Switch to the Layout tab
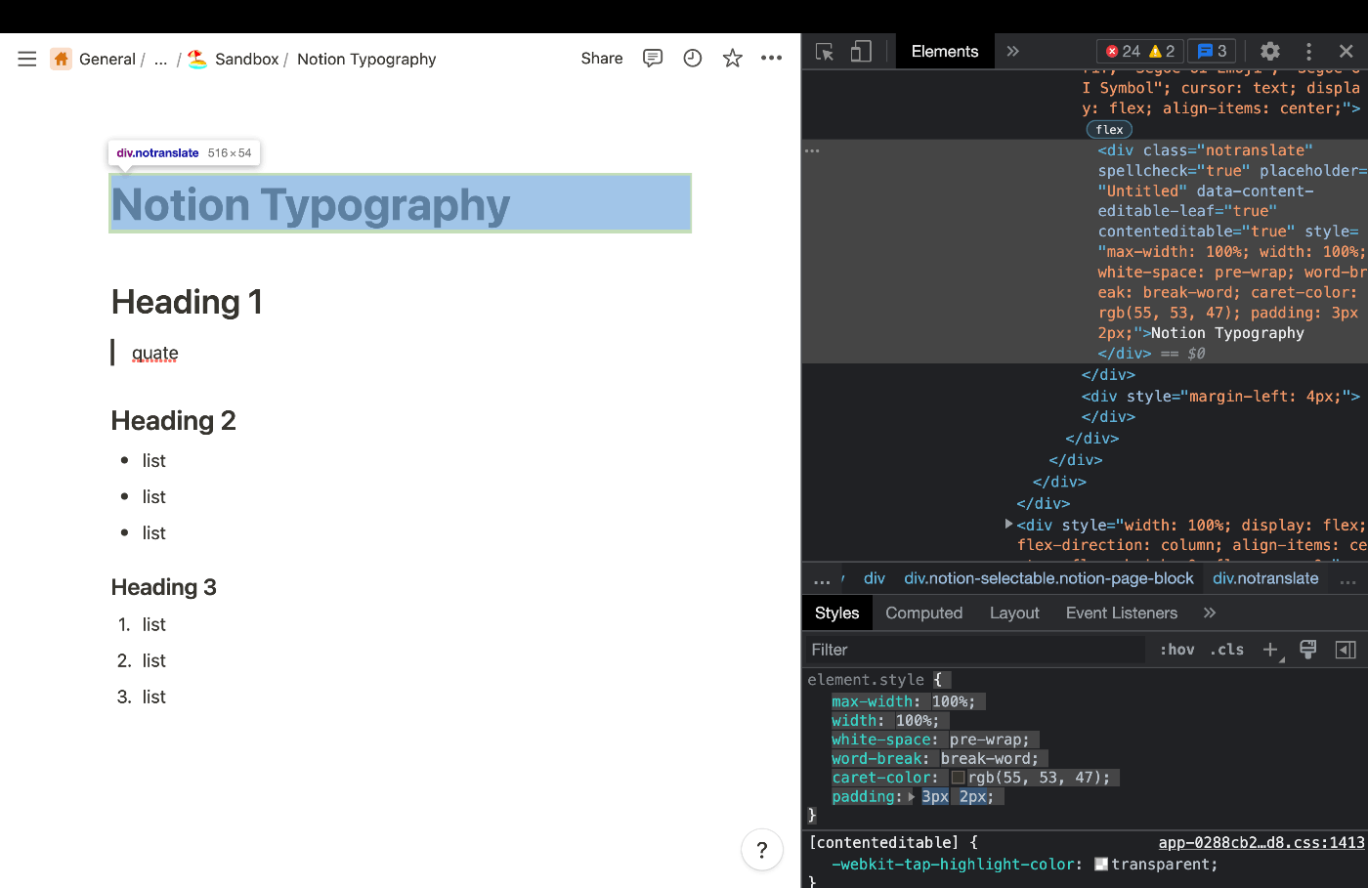1368x888 pixels. click(1014, 613)
